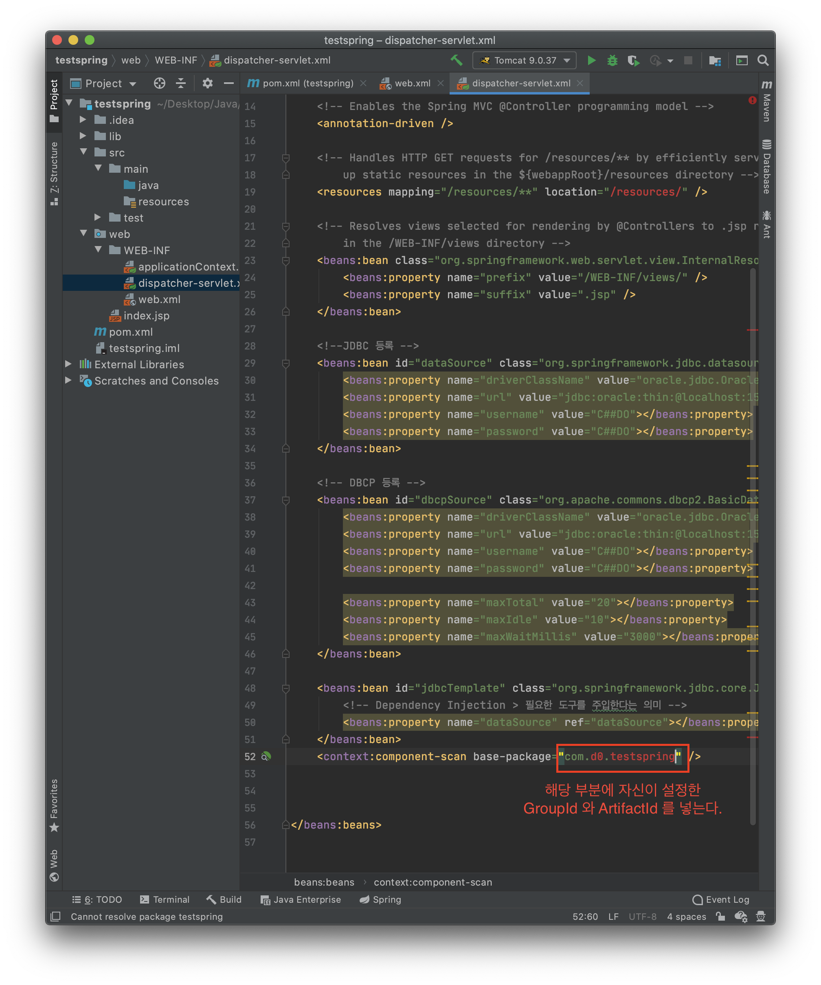Run the Tomcat configuration with the green play button
Screen dimensions: 821x985
point(591,61)
